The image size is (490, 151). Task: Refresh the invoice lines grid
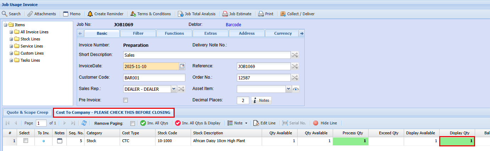pyautogui.click(x=84, y=123)
